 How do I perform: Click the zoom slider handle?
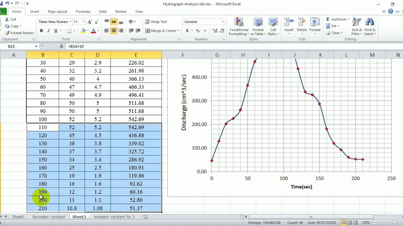(x=394, y=223)
